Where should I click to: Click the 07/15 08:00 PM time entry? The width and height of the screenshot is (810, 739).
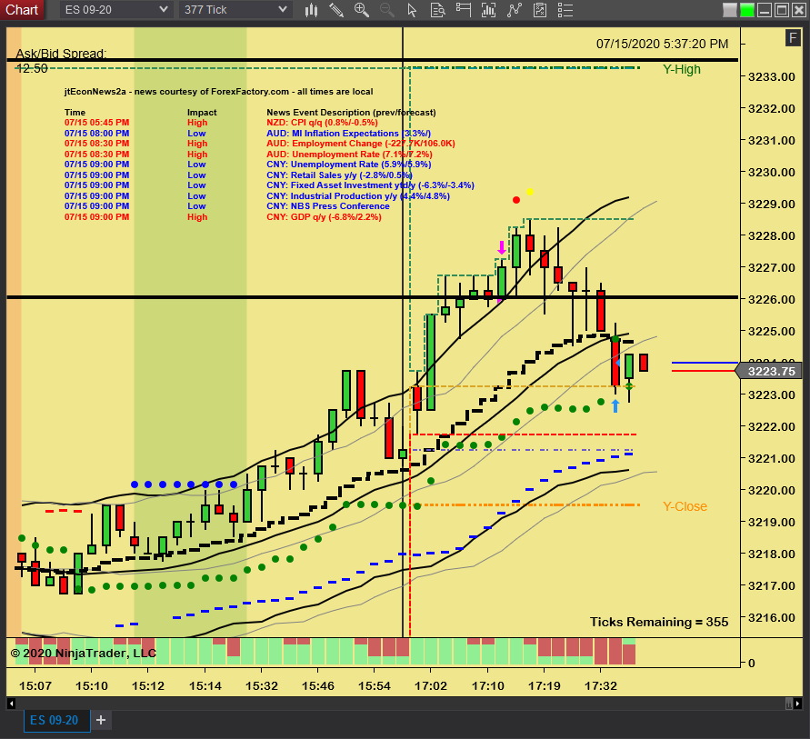[96, 134]
